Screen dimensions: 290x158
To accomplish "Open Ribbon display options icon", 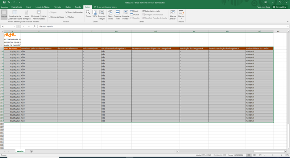I will click(x=266, y=3).
